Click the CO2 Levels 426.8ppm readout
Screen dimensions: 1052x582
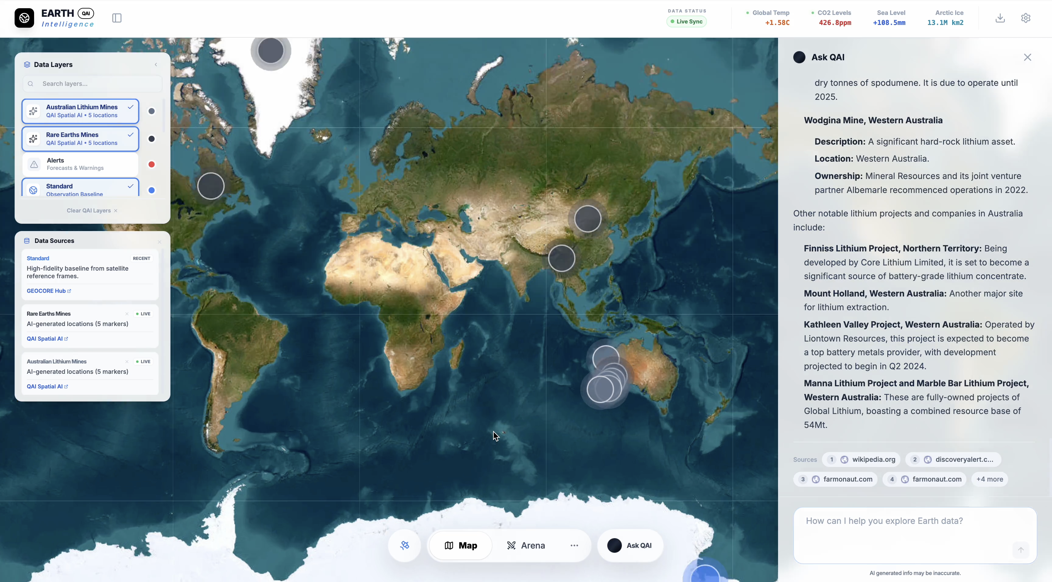(831, 18)
